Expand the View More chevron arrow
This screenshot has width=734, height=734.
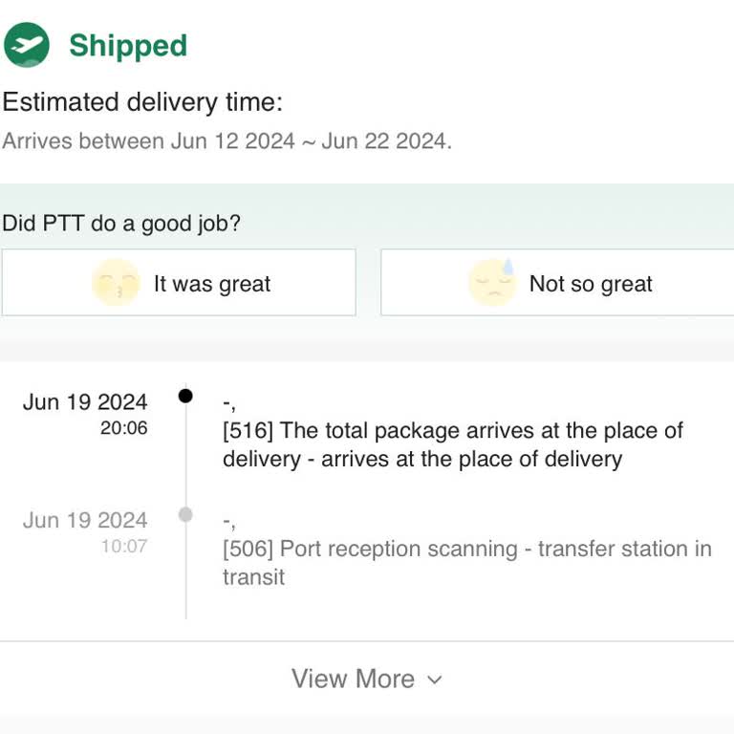435,680
